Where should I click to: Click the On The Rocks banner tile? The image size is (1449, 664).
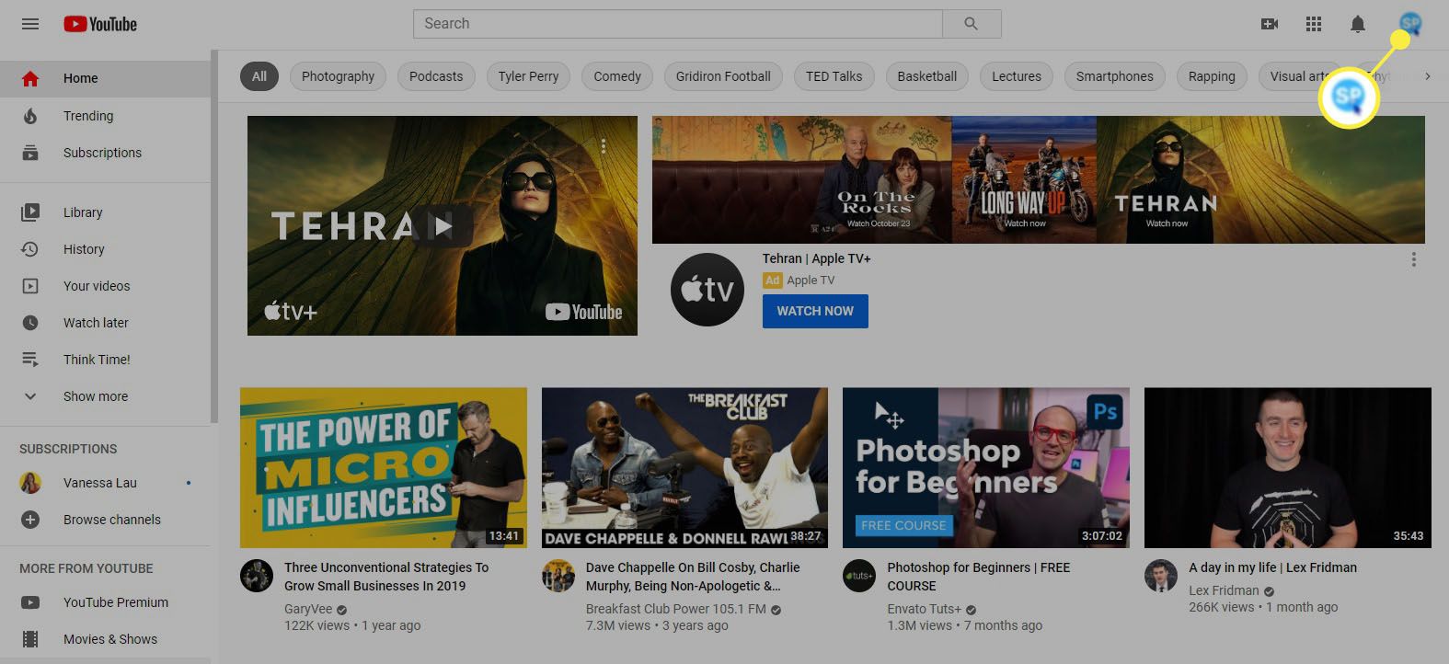(x=801, y=179)
